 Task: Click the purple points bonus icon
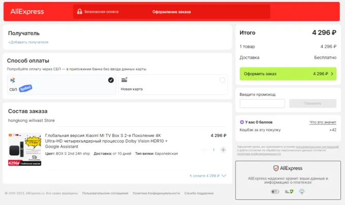click(x=241, y=122)
